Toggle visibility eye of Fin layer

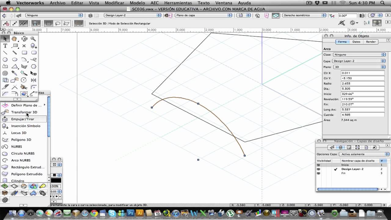tap(319, 173)
